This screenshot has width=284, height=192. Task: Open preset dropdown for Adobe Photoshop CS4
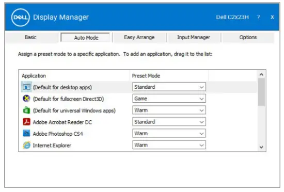click(169, 133)
